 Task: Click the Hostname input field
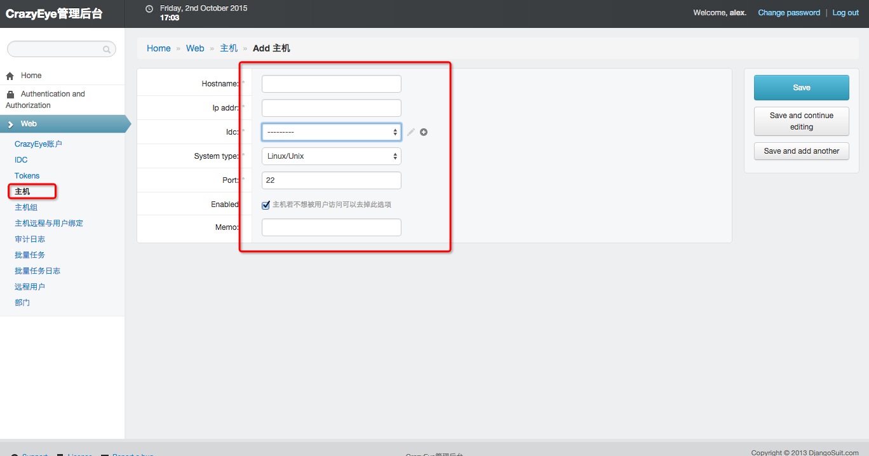pos(332,84)
